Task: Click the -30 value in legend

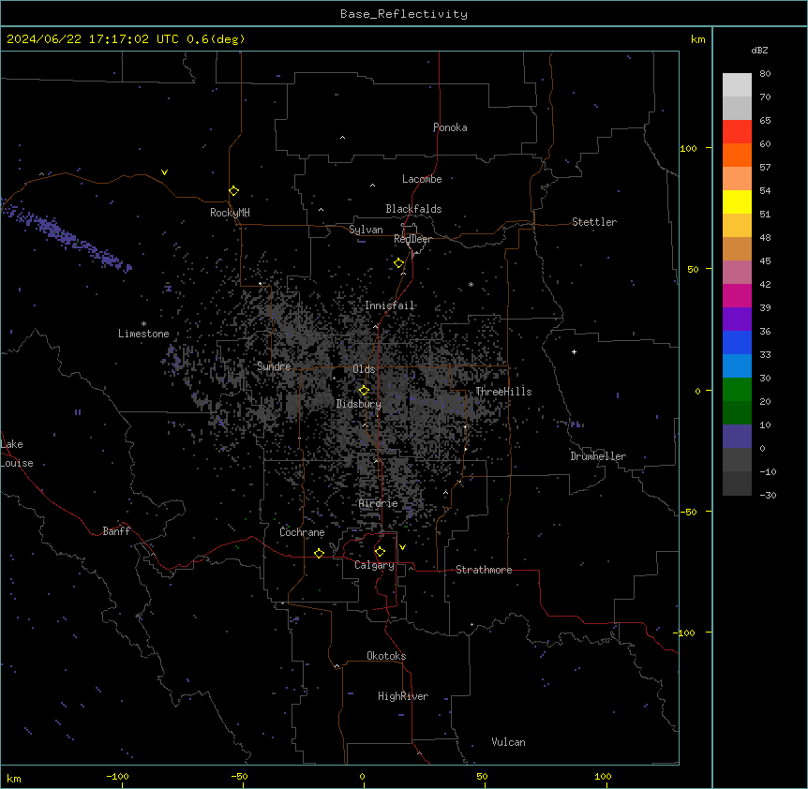Action: [768, 495]
